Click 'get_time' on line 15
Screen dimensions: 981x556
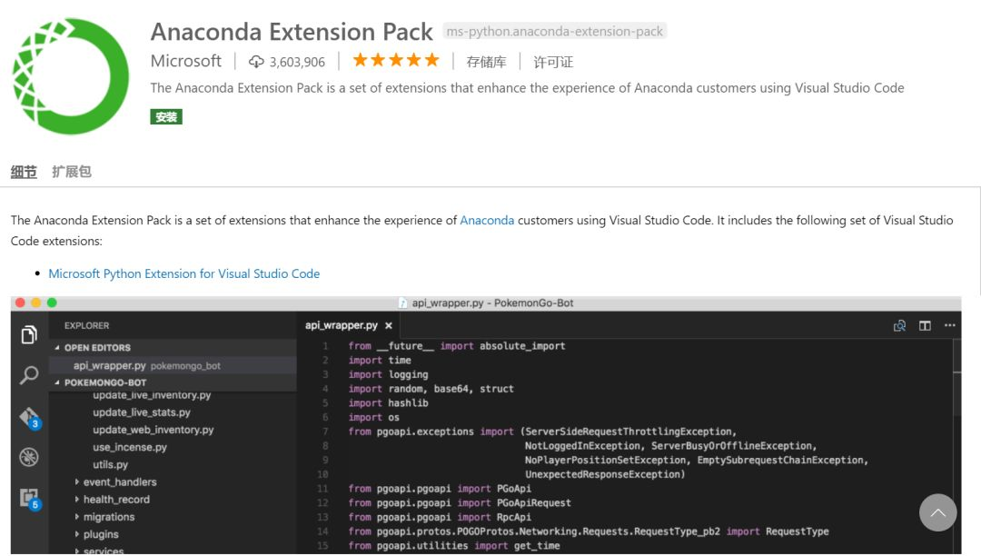click(x=537, y=546)
